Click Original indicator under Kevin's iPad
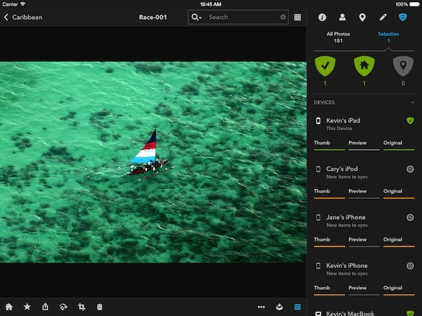Screen dimensions: 422x316 pos(399,145)
